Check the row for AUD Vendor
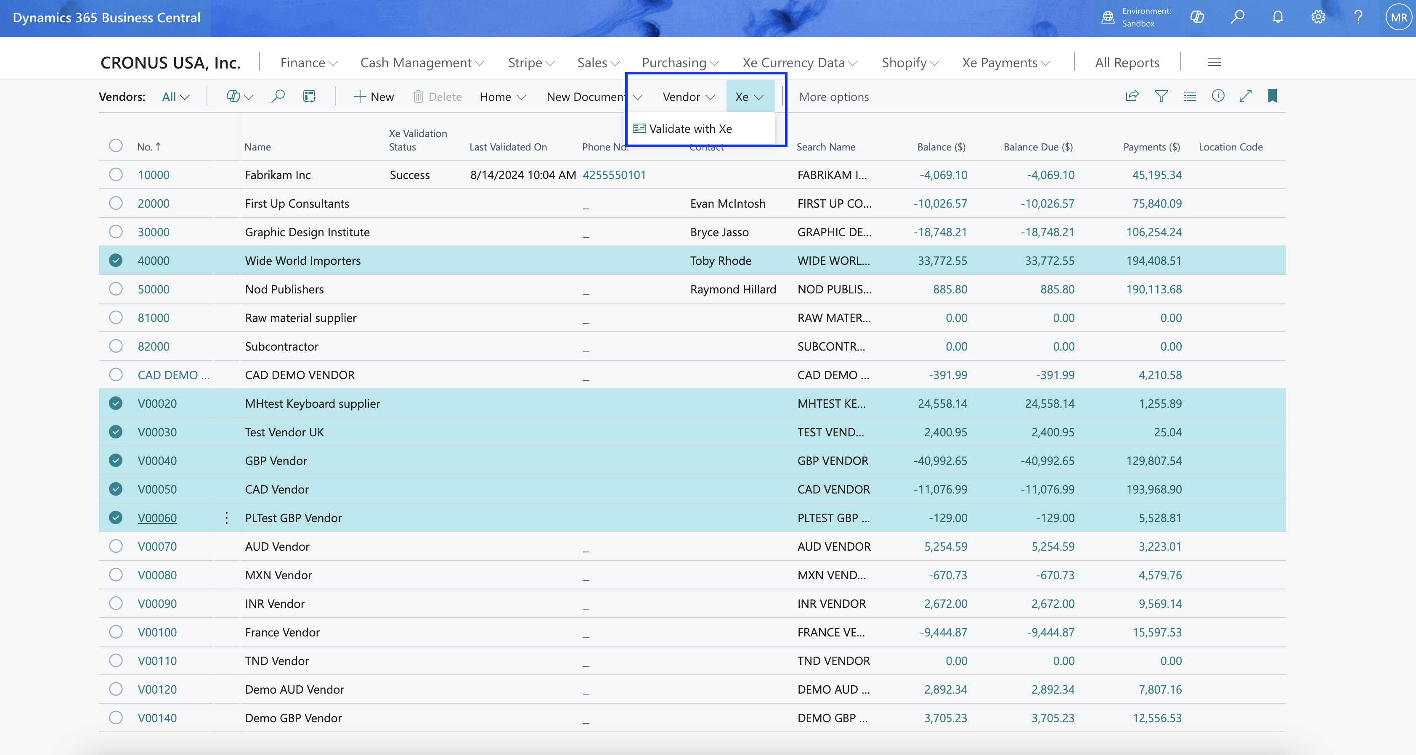The height and width of the screenshot is (755, 1416). tap(115, 546)
